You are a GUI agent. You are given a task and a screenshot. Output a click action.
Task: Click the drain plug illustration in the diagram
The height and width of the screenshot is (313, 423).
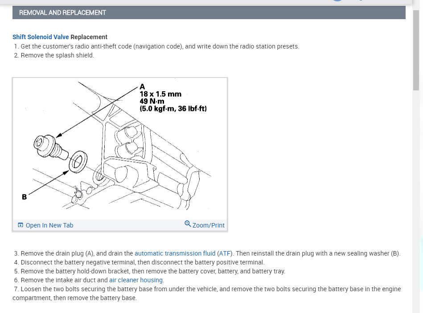[x=50, y=147]
